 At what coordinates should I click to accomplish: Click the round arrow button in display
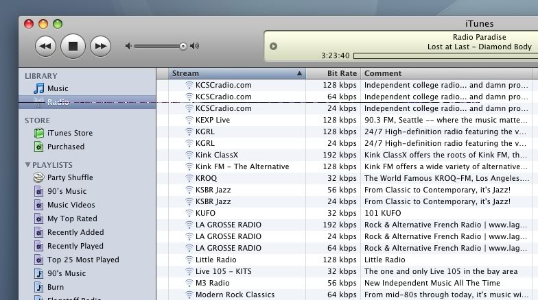273,47
